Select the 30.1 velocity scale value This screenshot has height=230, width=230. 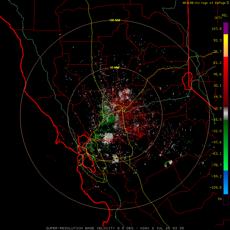[x=217, y=86]
